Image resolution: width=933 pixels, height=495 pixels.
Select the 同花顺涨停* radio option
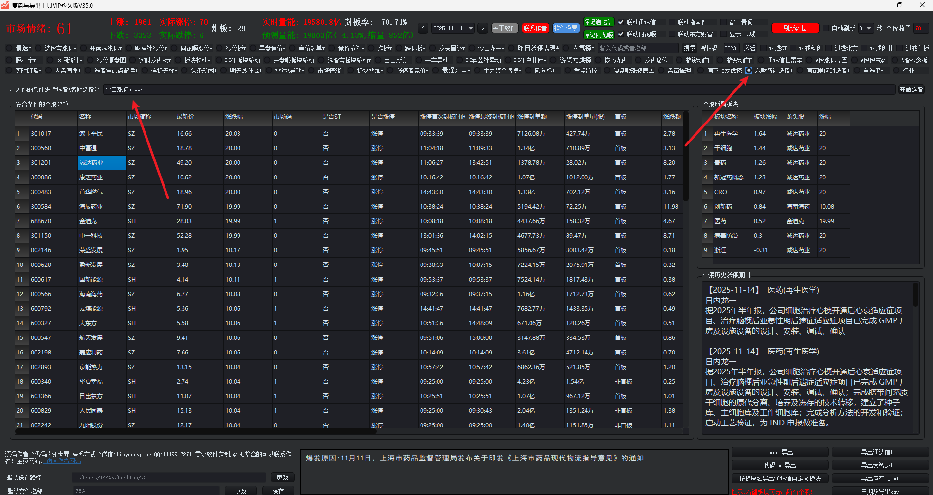point(174,48)
